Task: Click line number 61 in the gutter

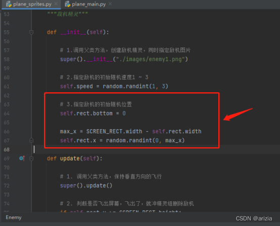Action: click(7, 86)
